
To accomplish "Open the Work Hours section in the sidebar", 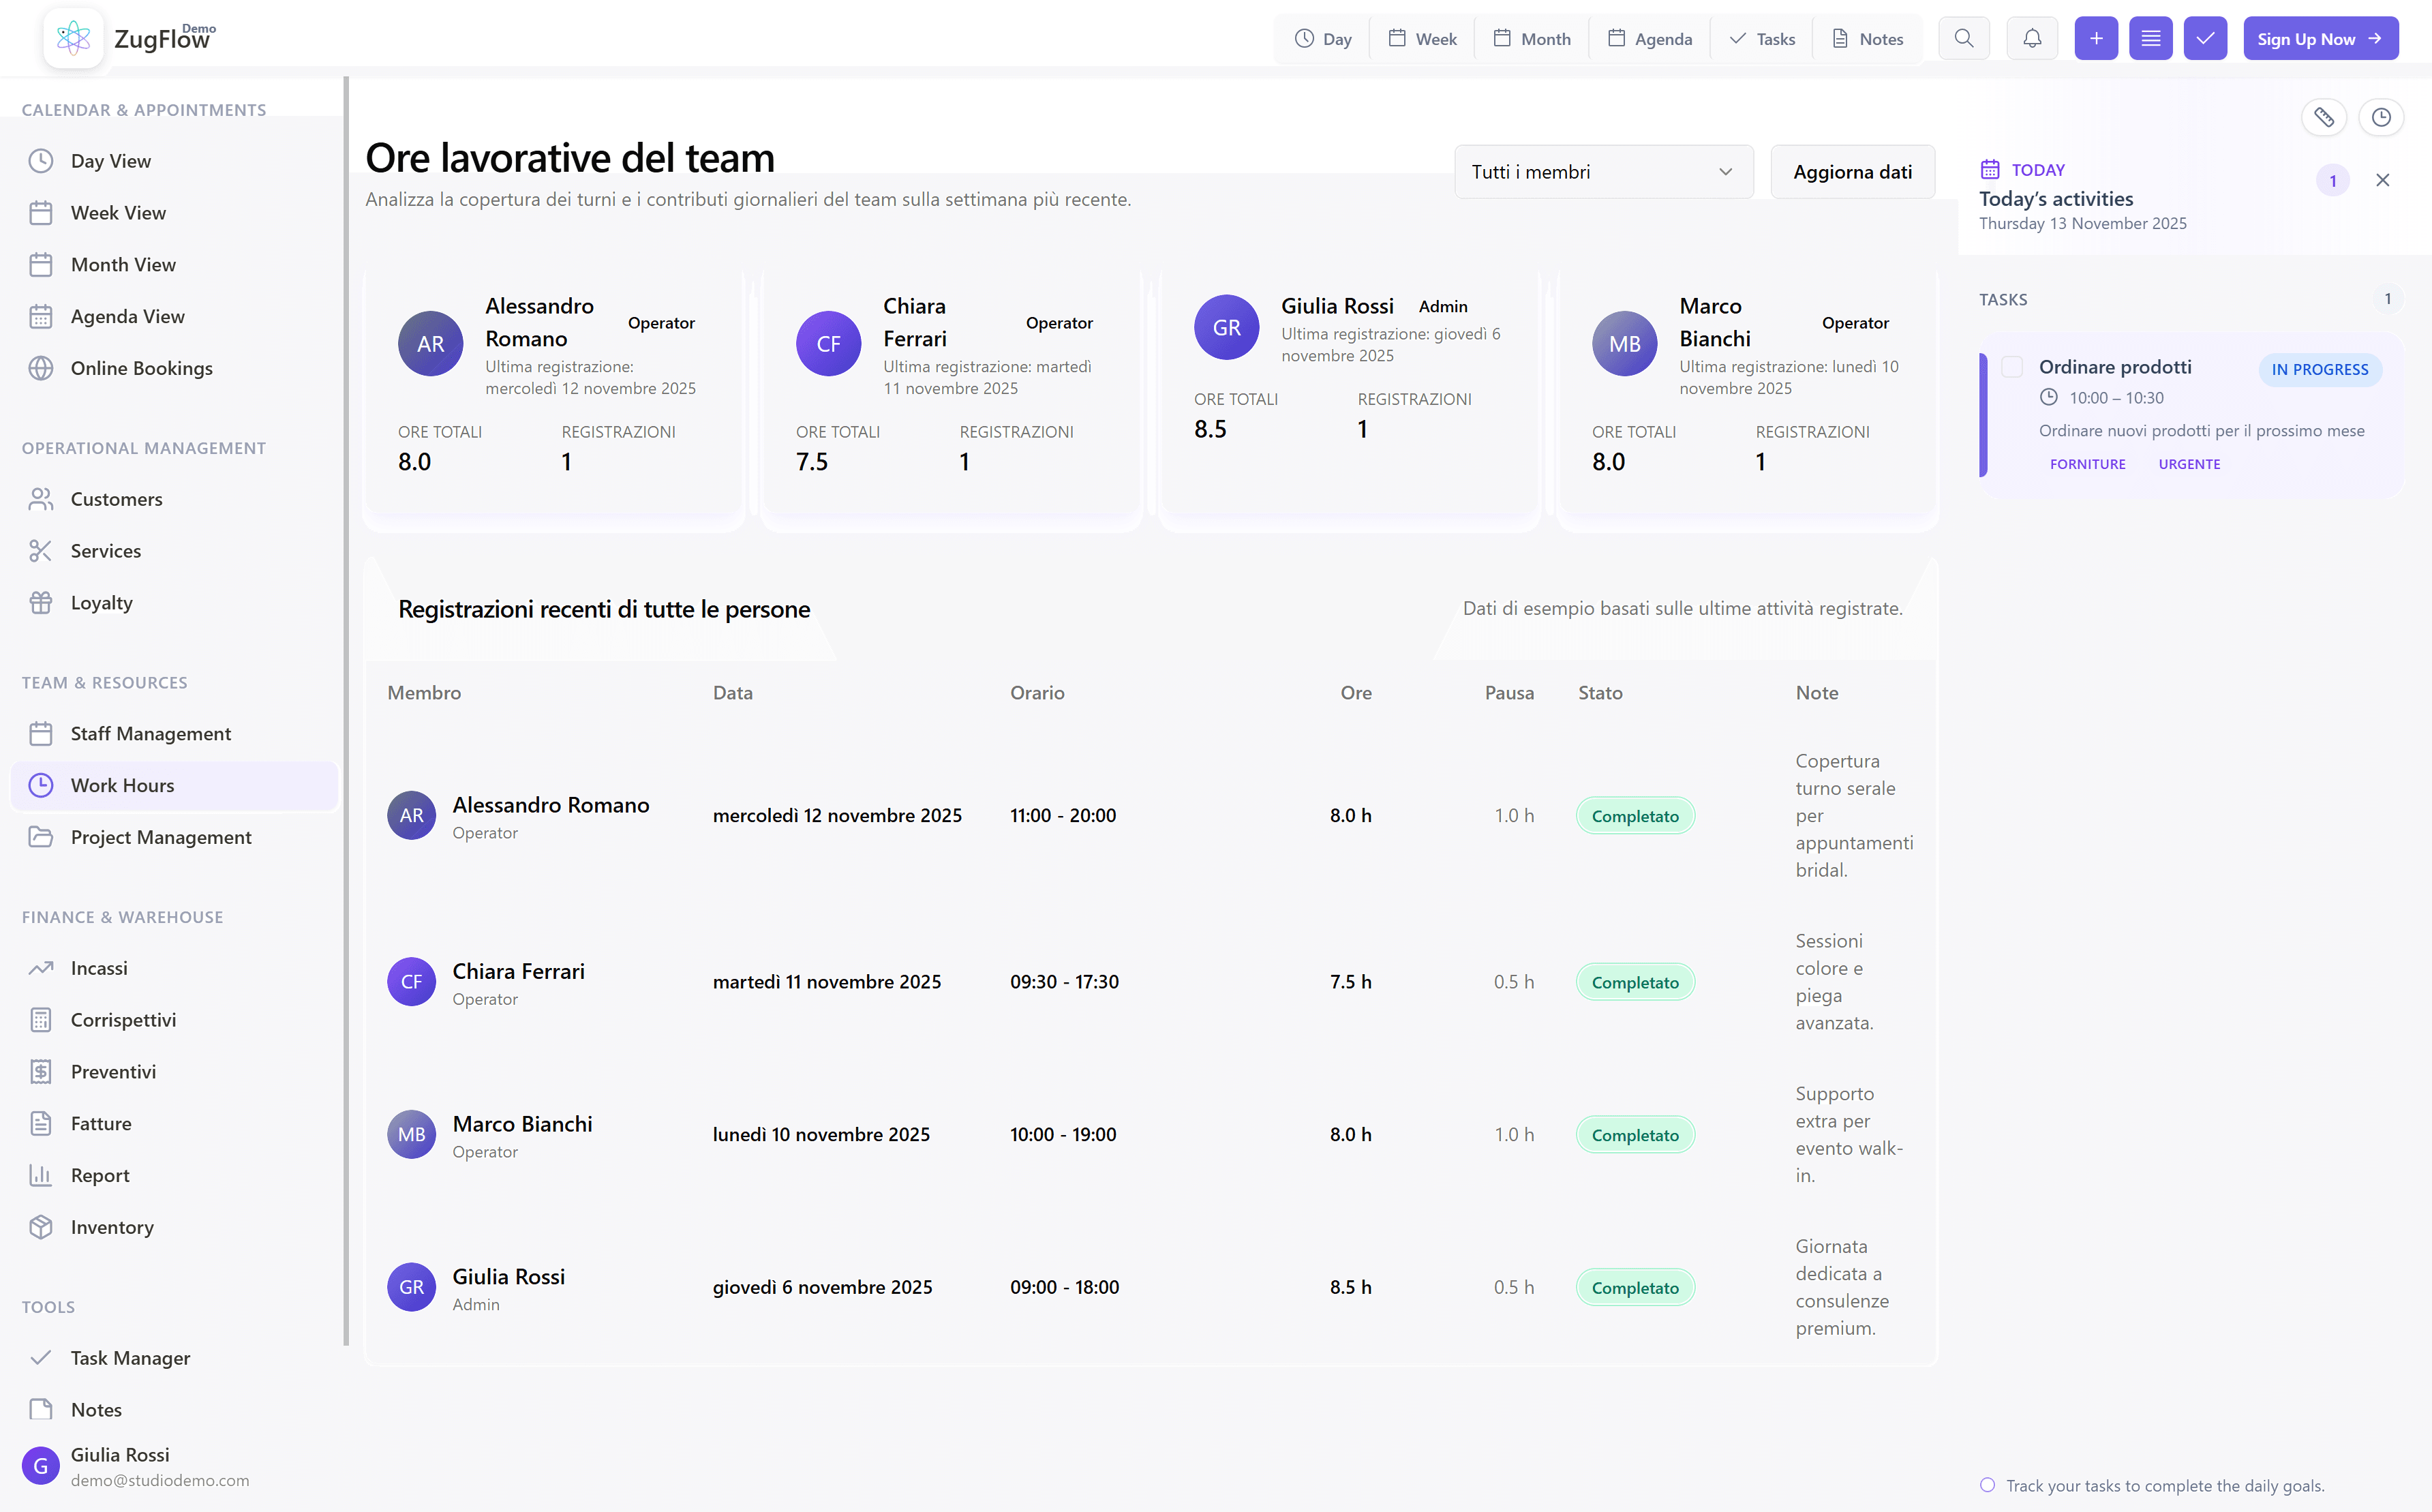I will point(124,785).
